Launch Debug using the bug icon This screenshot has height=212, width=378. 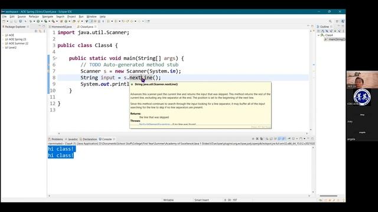pyautogui.click(x=31, y=21)
